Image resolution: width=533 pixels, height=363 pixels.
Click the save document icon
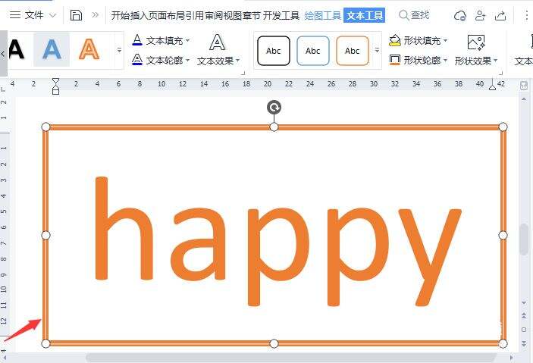tap(76, 15)
